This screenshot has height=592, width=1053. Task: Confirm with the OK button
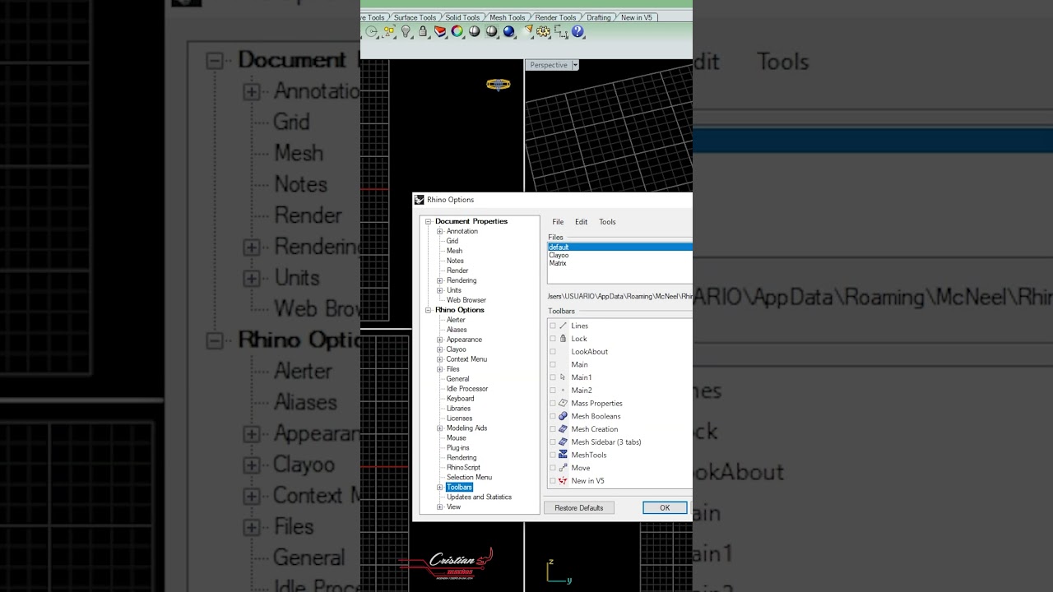665,508
